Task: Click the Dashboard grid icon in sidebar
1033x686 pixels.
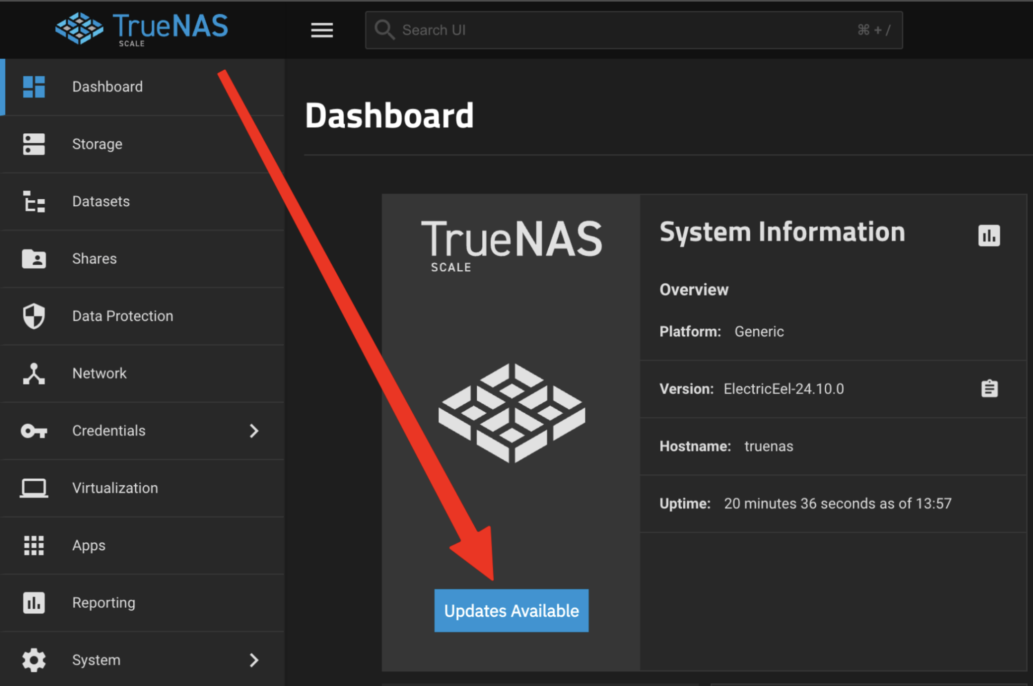Action: 34,87
